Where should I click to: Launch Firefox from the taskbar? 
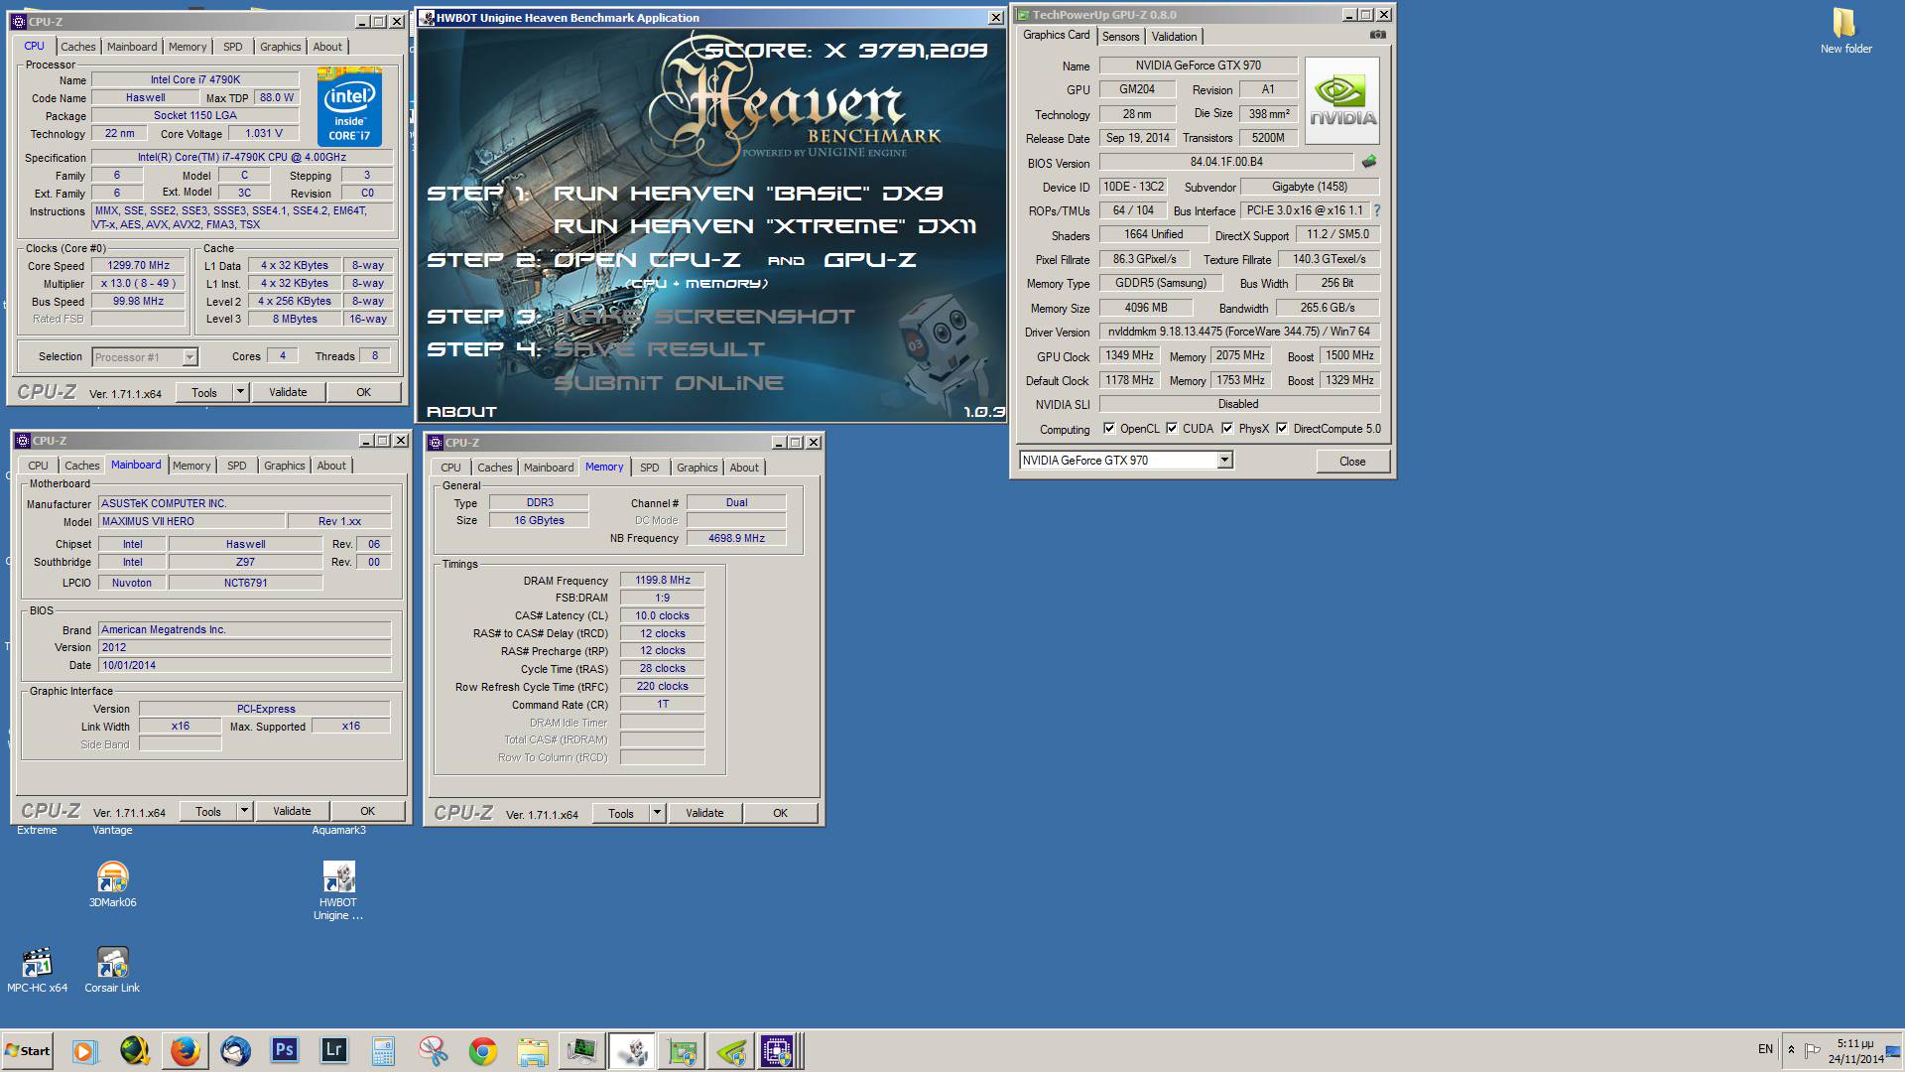(x=185, y=1050)
